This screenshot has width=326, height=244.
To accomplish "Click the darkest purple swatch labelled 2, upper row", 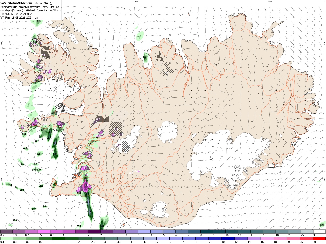I will (x=94, y=231).
